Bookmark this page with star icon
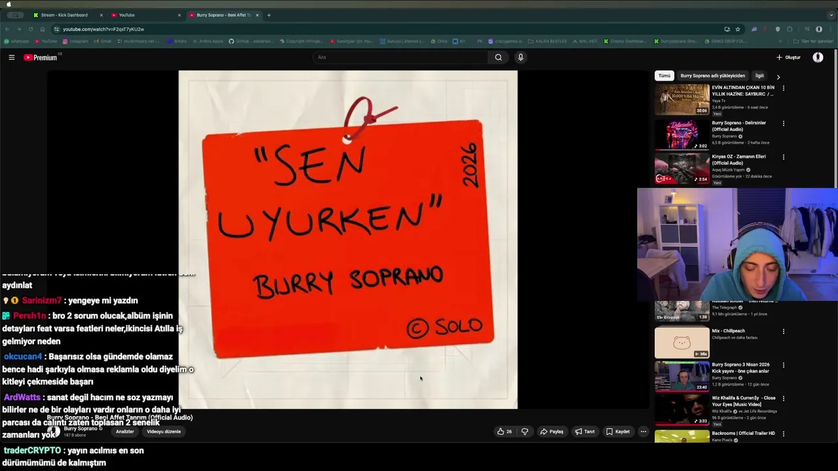The height and width of the screenshot is (471, 838). click(x=738, y=29)
